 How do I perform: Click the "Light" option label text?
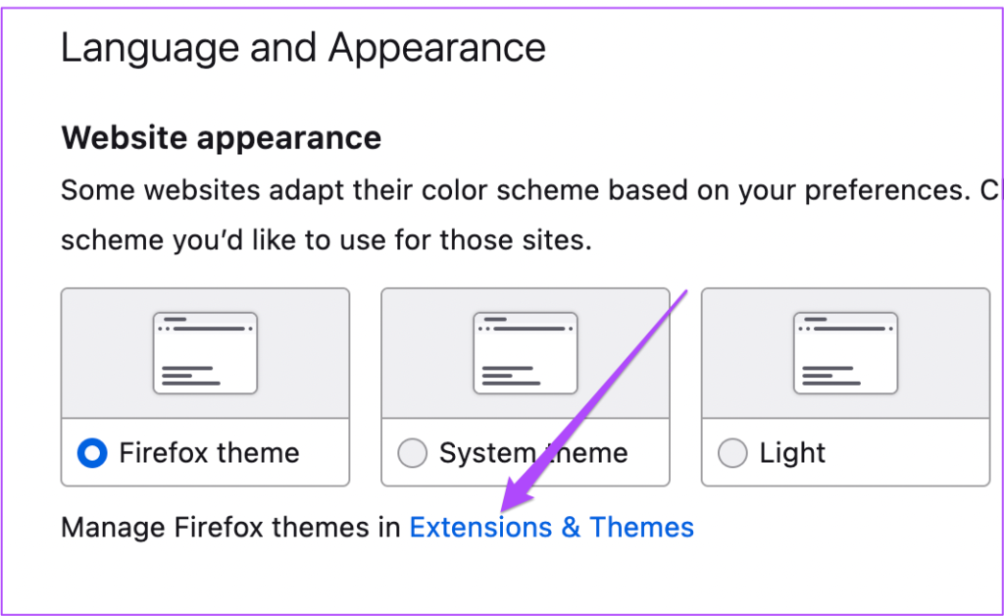coord(792,453)
